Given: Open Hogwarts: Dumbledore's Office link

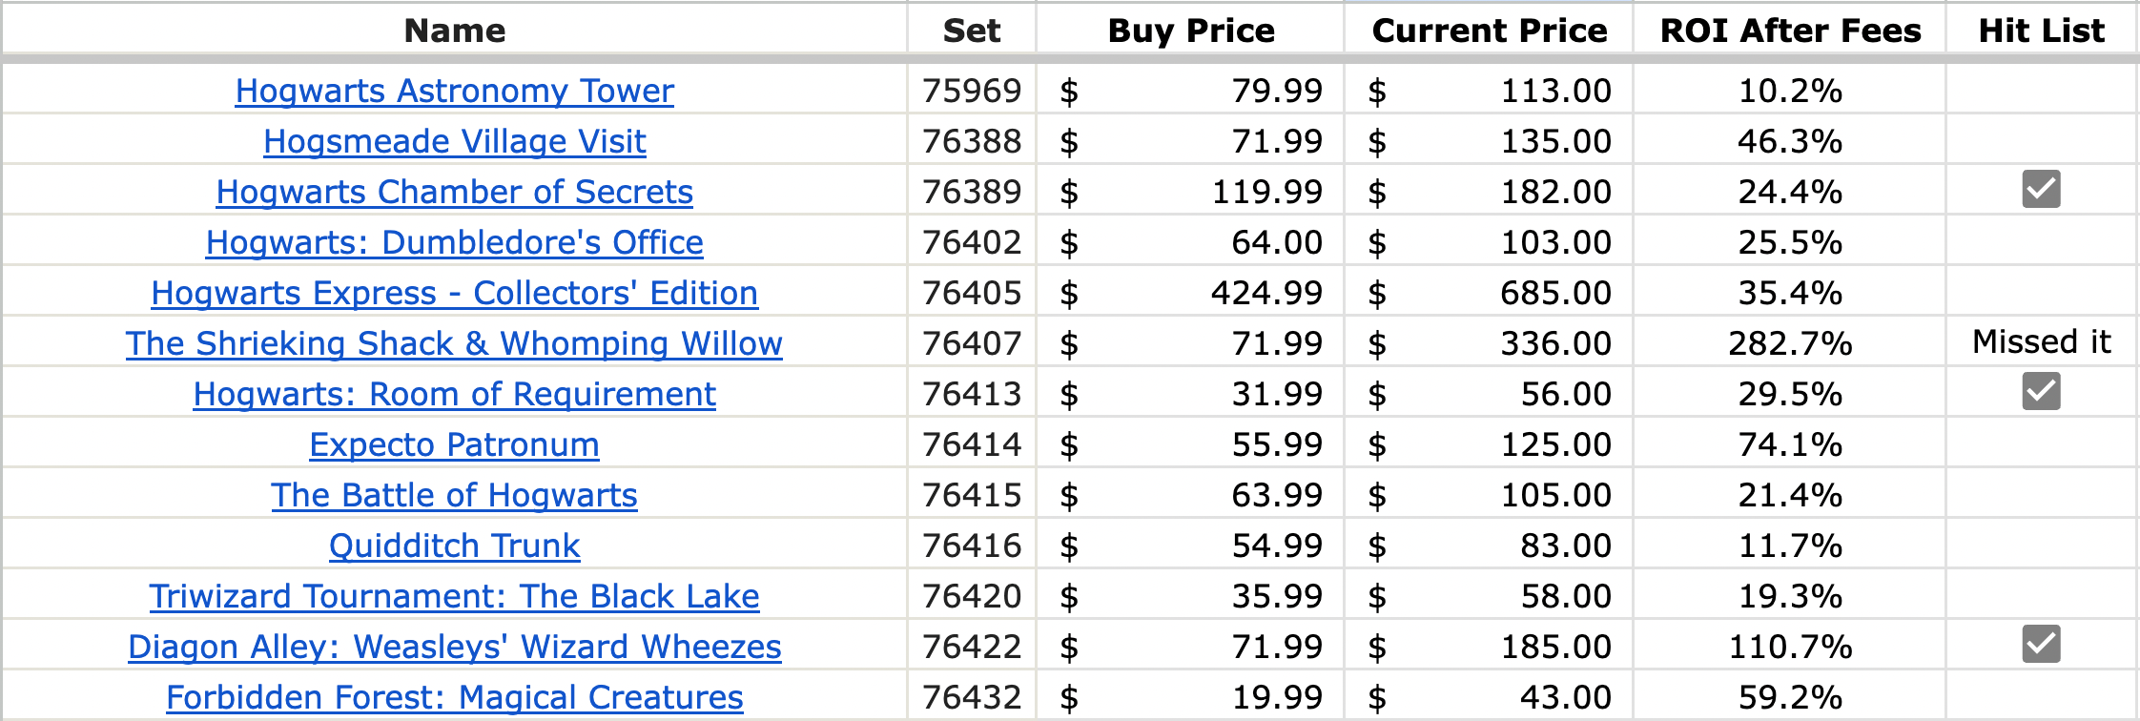Looking at the screenshot, I should [x=454, y=242].
